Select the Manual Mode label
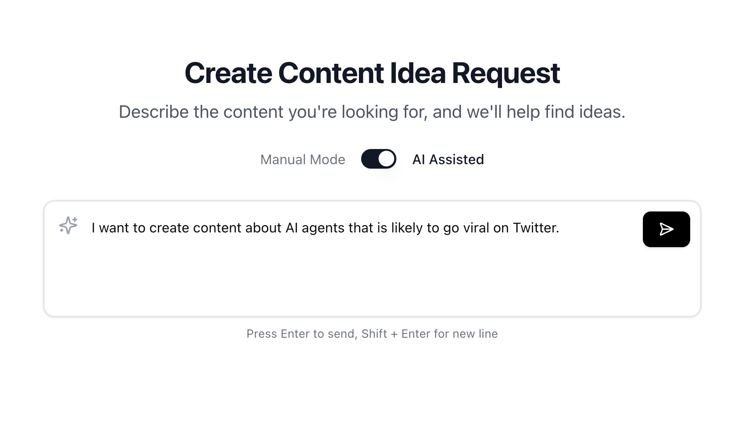Viewport: 749px width, 439px height. [x=302, y=160]
